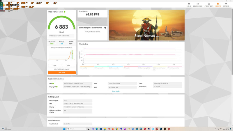Click the Benchmarks gauge icon
The height and width of the screenshot is (131, 233).
click(x=198, y=4)
